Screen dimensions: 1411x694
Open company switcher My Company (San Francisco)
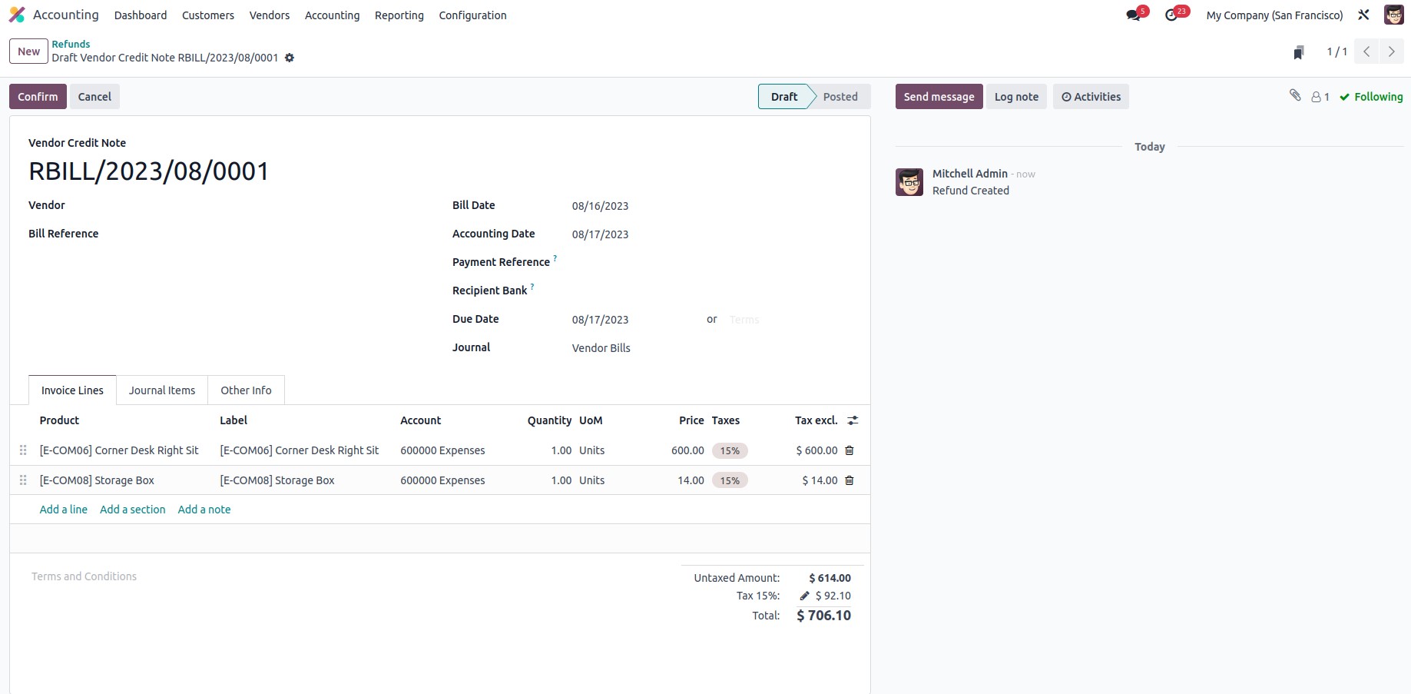[x=1274, y=15]
